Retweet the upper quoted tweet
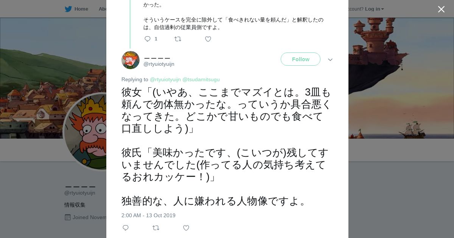Screen dimensions: 454x238 click(x=178, y=39)
